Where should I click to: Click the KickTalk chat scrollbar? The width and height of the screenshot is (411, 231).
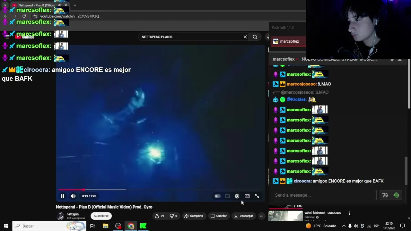407,171
